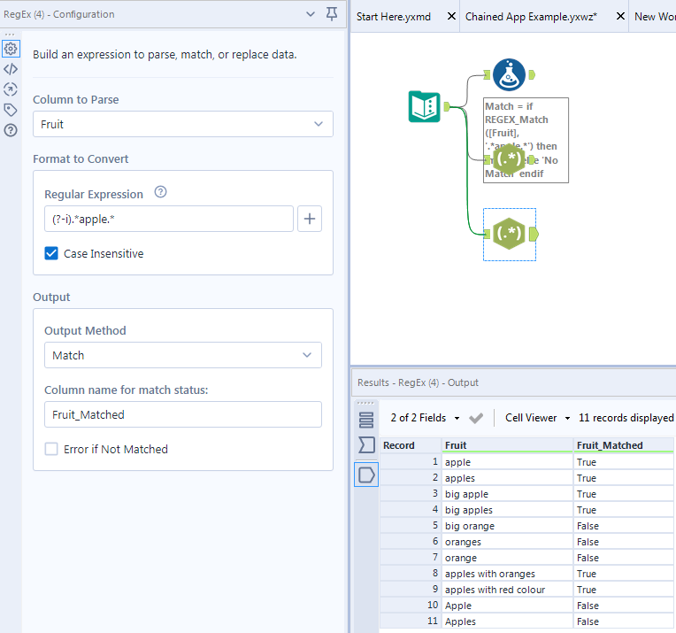Click the Help question mark sidebar icon
676x633 pixels.
[11, 130]
